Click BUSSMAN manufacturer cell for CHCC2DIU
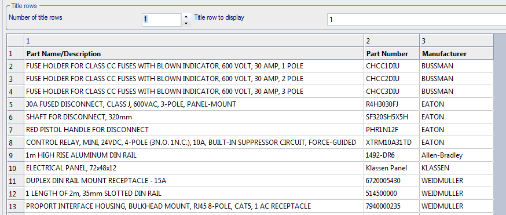 457,79
